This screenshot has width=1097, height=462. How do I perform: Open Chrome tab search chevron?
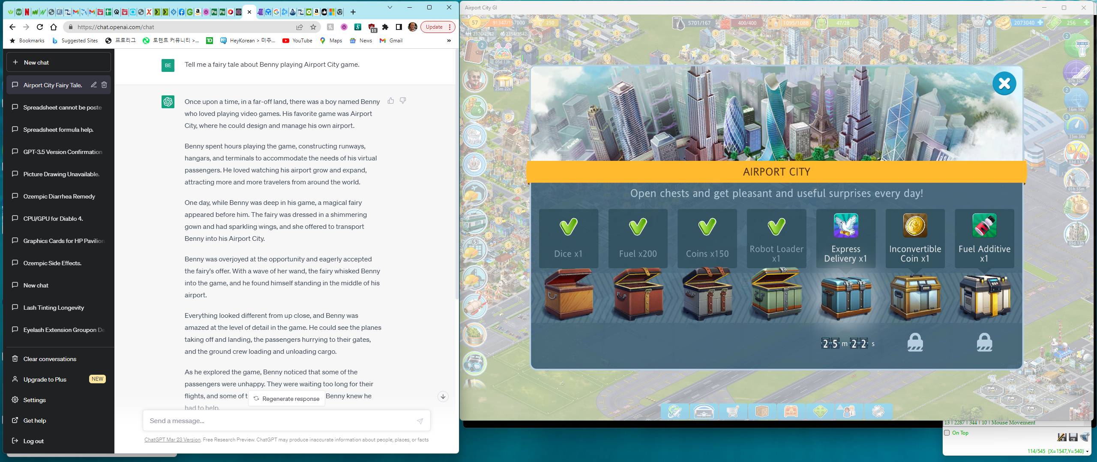point(390,7)
